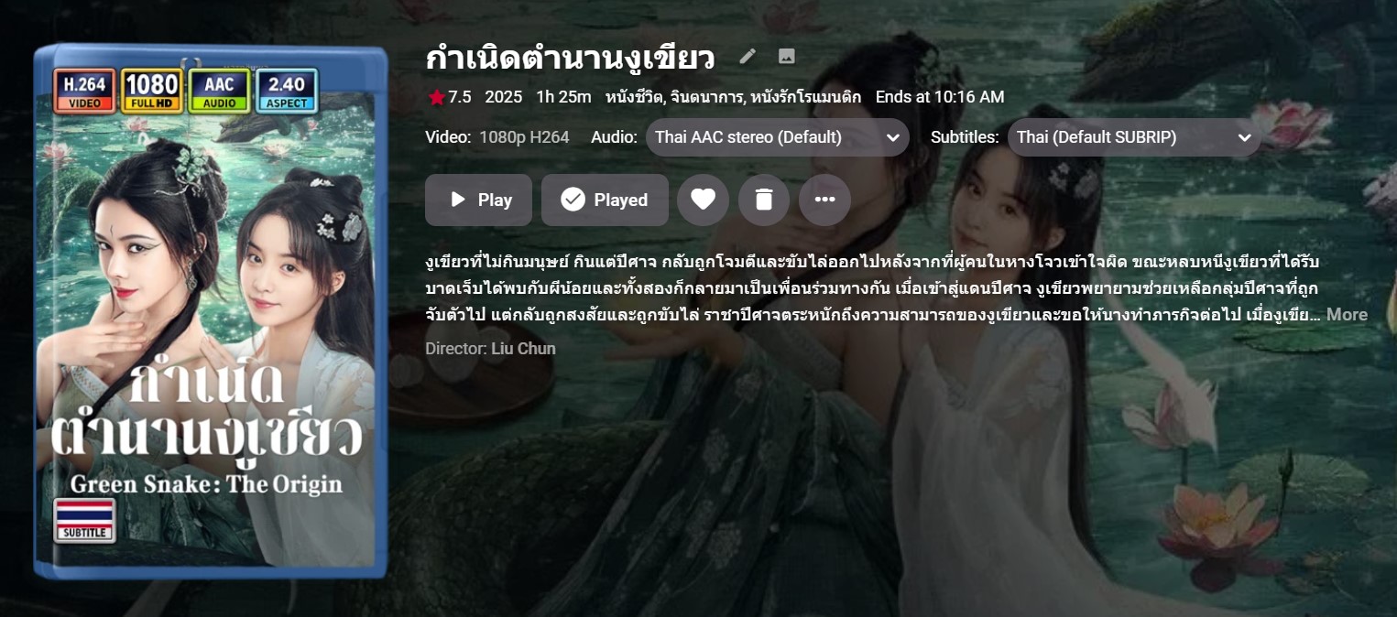Click the Thai flag subtitle badge

tap(84, 520)
